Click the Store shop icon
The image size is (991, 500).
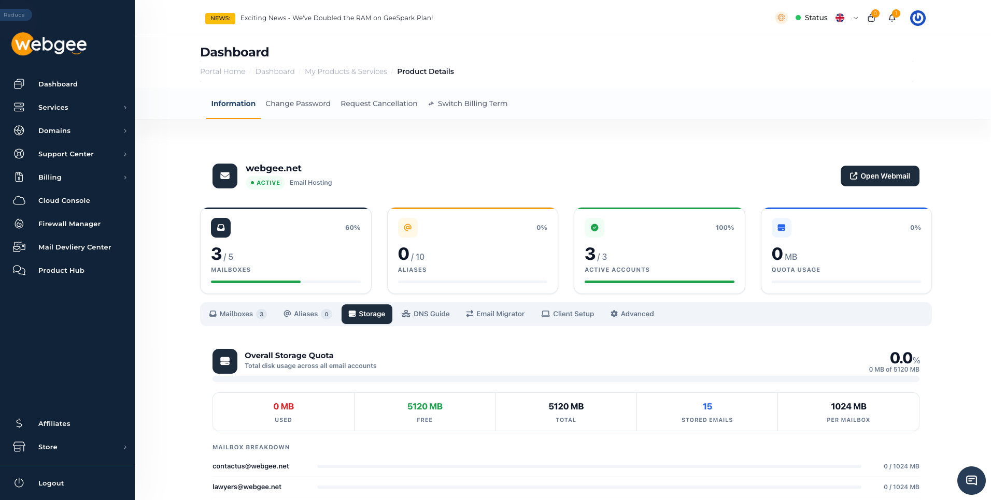(19, 447)
